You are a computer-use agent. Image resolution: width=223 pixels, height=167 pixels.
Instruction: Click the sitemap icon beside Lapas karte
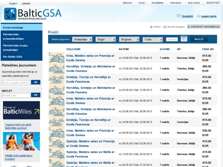[198, 16]
